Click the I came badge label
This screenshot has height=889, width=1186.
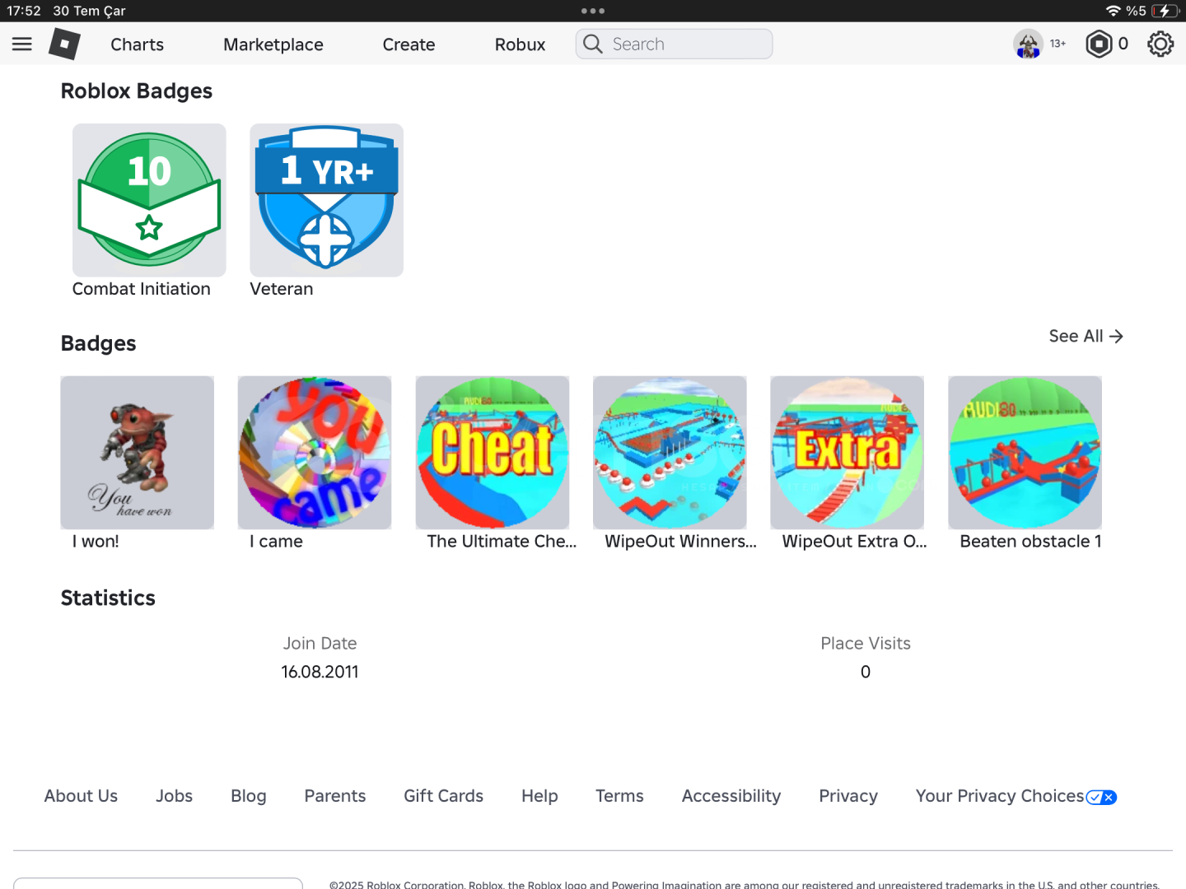tap(277, 542)
